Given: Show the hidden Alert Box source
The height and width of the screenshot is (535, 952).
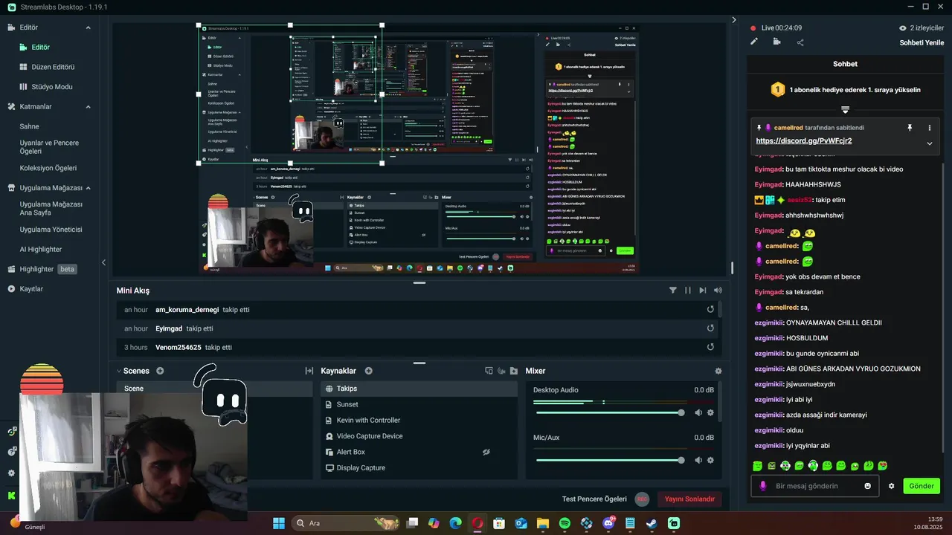Looking at the screenshot, I should tap(486, 452).
